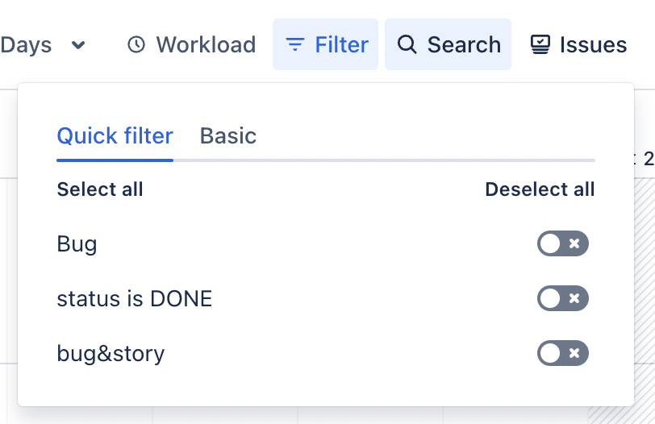Click the Search magnifier icon

(x=407, y=44)
